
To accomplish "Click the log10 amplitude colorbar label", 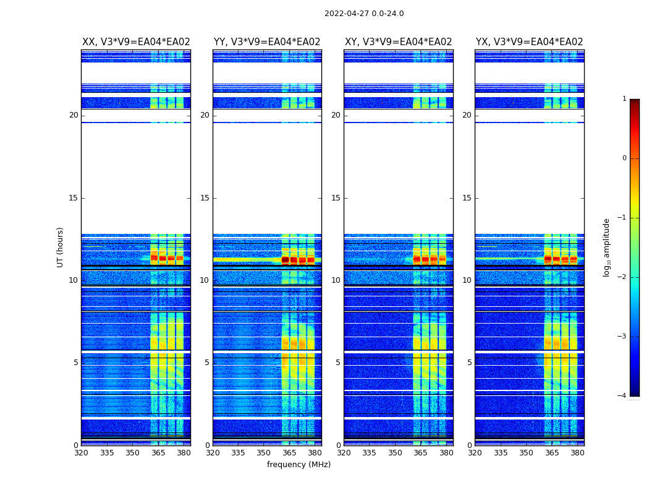I will click(x=606, y=247).
